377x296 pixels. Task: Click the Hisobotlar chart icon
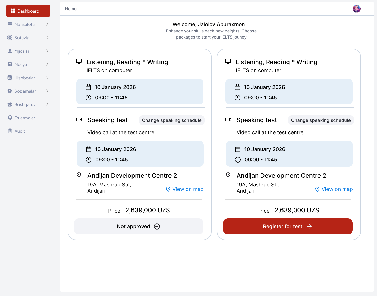coord(10,78)
